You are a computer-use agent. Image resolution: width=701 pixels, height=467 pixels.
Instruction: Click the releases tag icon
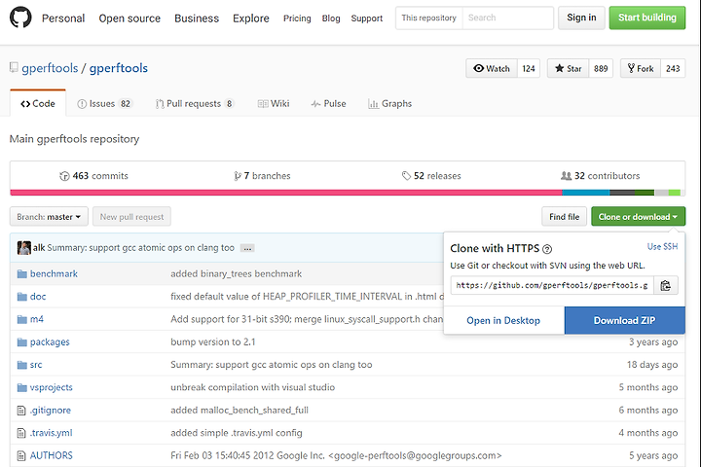[x=406, y=176]
